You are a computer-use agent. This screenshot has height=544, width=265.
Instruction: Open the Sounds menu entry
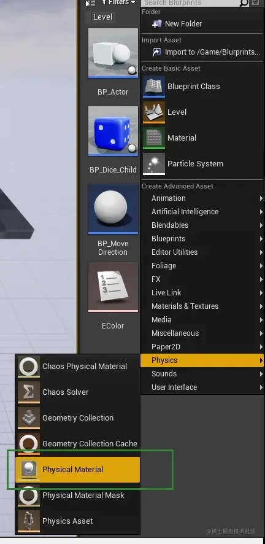(x=202, y=374)
